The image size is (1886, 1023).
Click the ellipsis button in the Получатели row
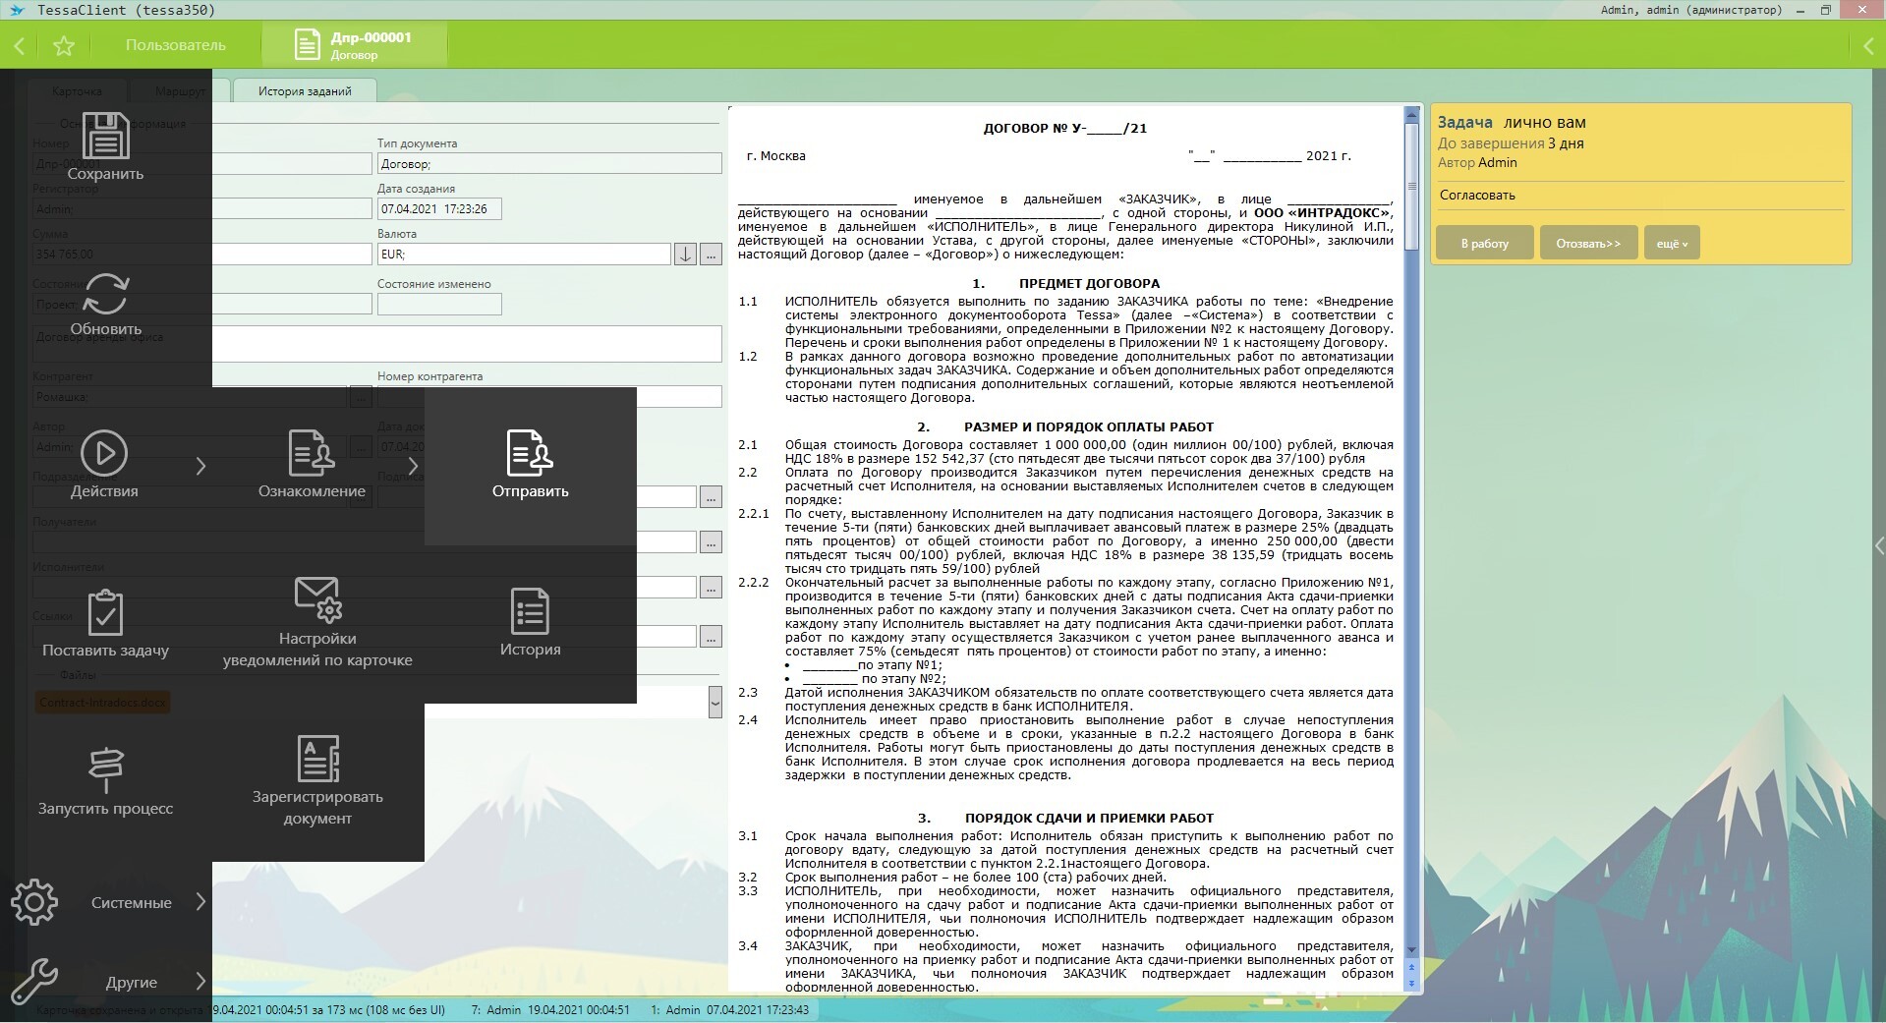pyautogui.click(x=711, y=541)
